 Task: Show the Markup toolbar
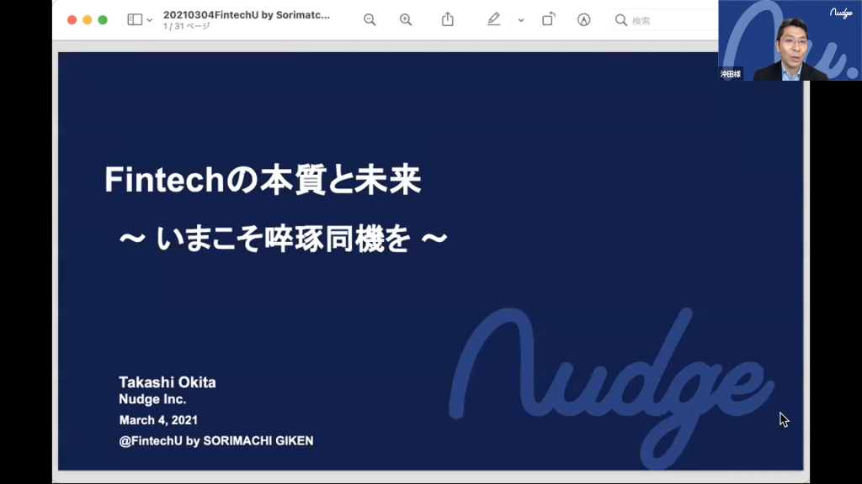coord(584,20)
